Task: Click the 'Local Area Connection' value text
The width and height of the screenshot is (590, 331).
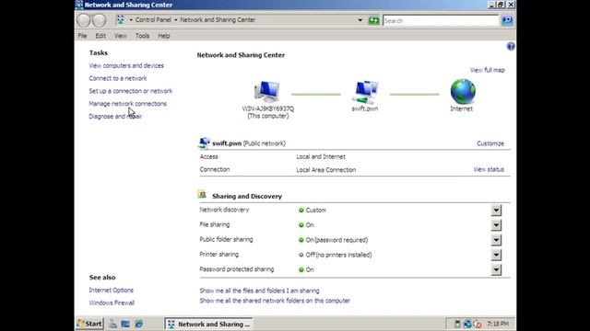Action: point(325,169)
